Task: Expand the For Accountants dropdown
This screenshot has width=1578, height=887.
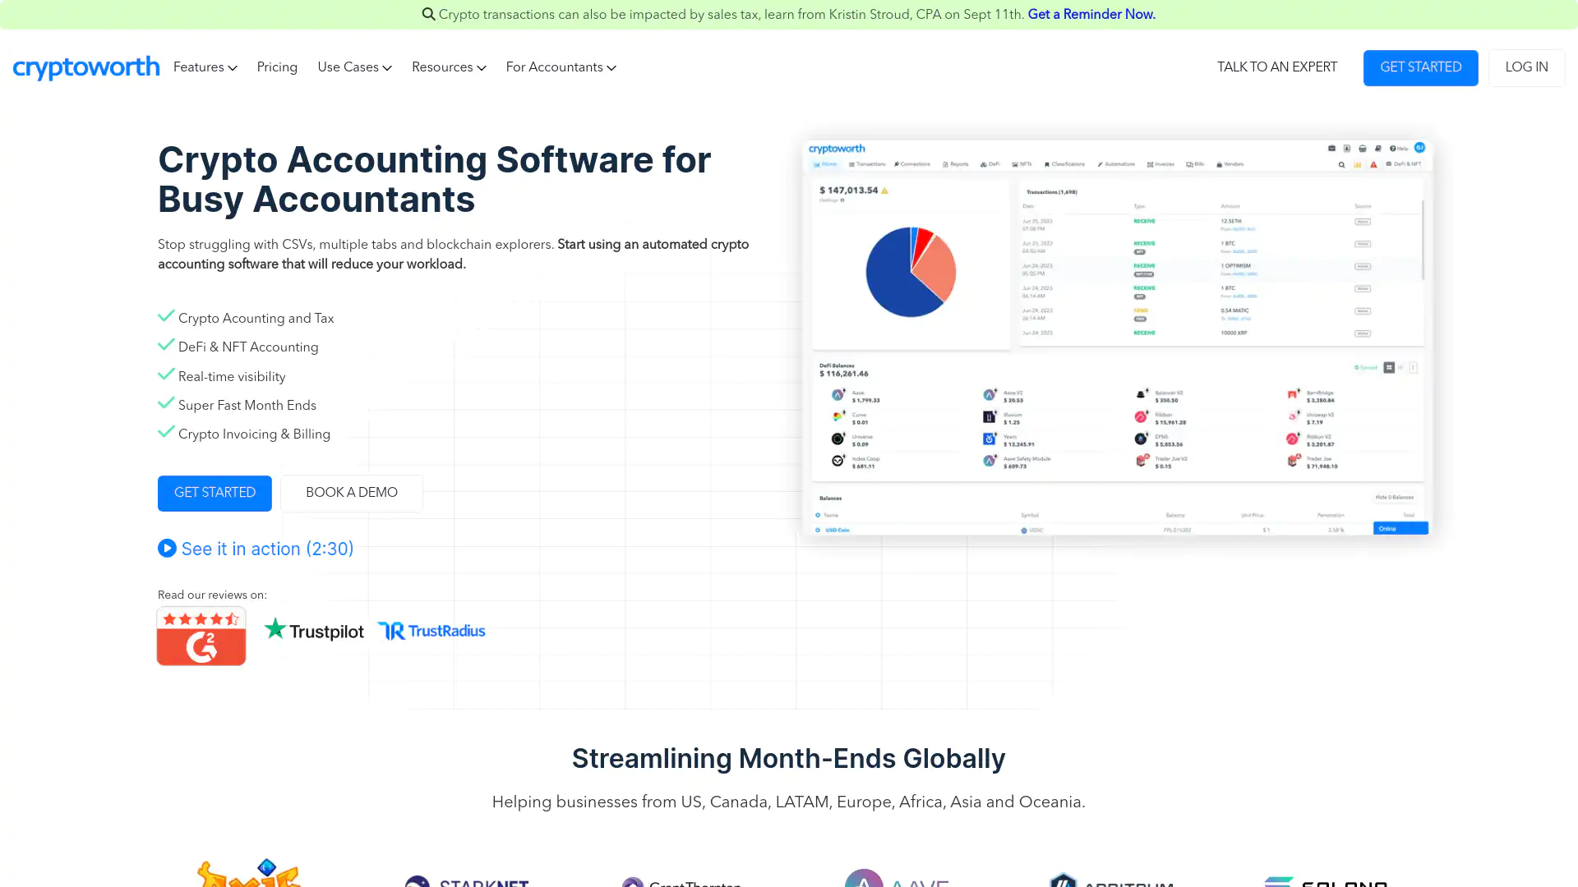Action: pyautogui.click(x=561, y=67)
